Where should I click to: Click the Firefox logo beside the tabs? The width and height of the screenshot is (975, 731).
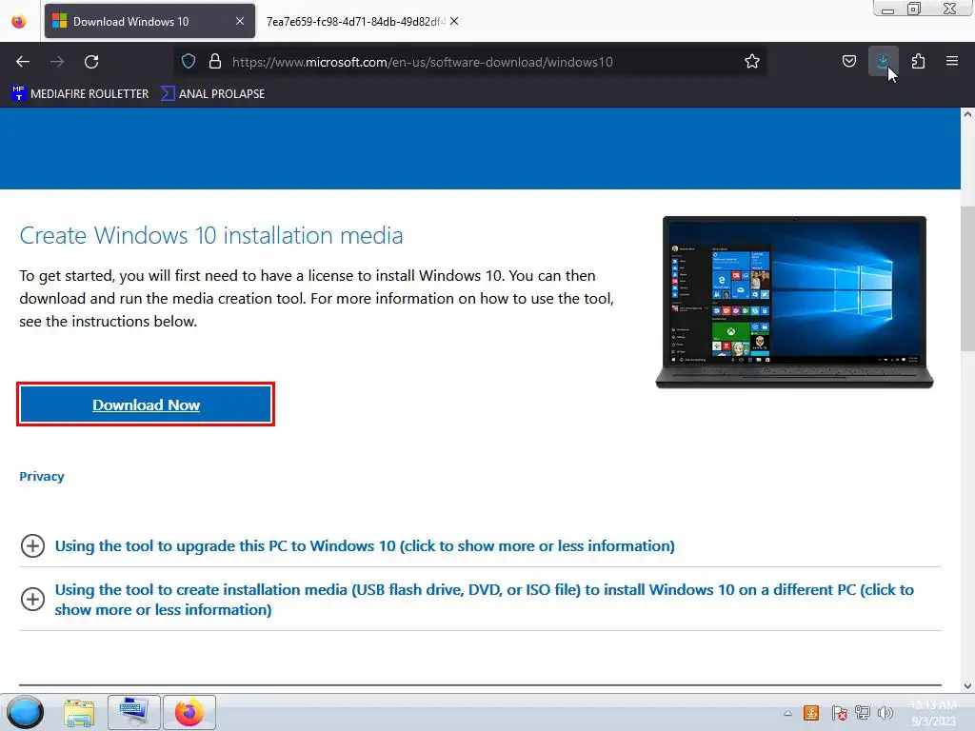point(19,21)
